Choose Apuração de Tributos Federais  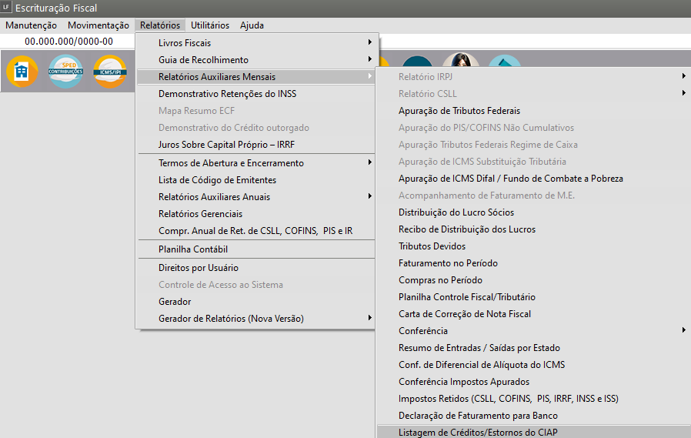tap(459, 111)
